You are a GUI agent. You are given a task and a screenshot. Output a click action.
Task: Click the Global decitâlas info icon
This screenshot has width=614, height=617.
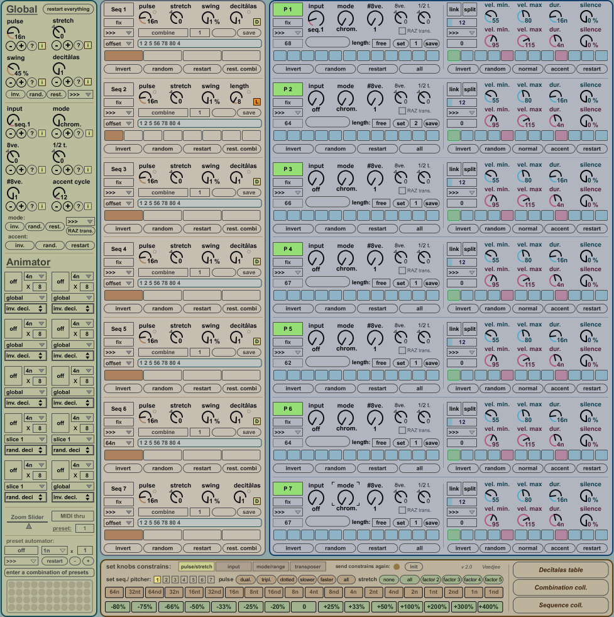88,82
